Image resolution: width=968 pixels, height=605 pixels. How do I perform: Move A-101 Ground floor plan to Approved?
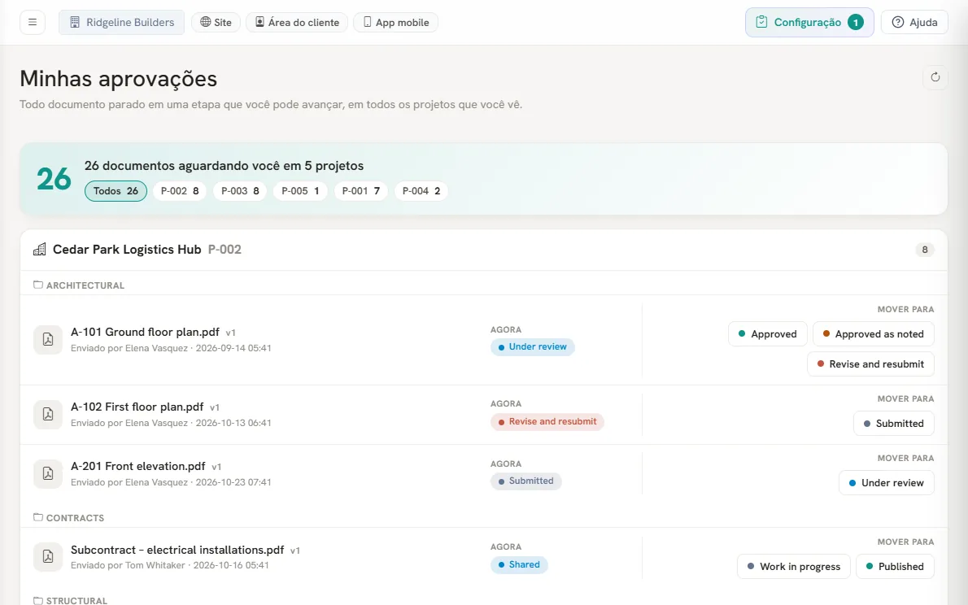[x=767, y=334]
